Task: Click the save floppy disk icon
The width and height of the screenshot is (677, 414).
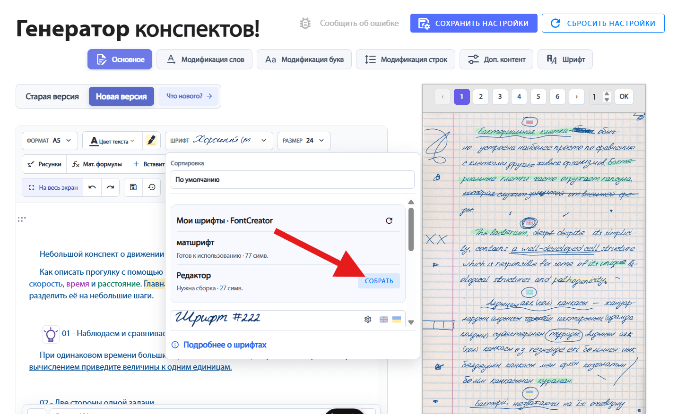Action: (x=133, y=187)
